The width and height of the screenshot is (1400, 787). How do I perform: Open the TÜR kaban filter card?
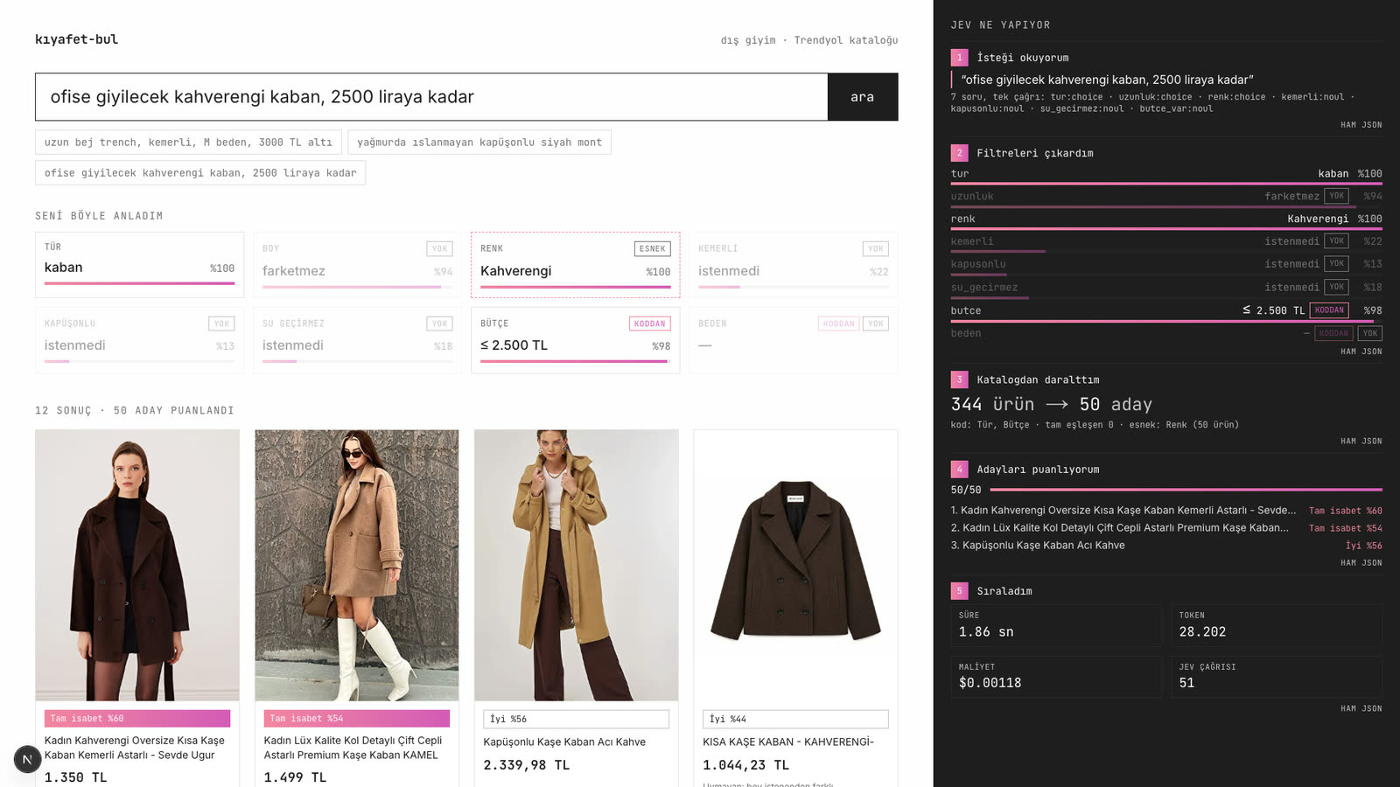pyautogui.click(x=140, y=265)
